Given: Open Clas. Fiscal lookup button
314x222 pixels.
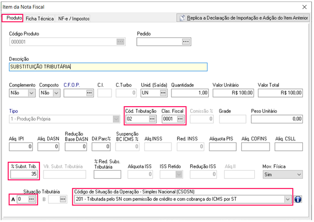Looking at the screenshot, I should 180,119.
